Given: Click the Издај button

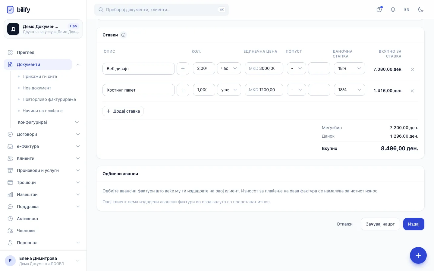Looking at the screenshot, I should (x=414, y=224).
